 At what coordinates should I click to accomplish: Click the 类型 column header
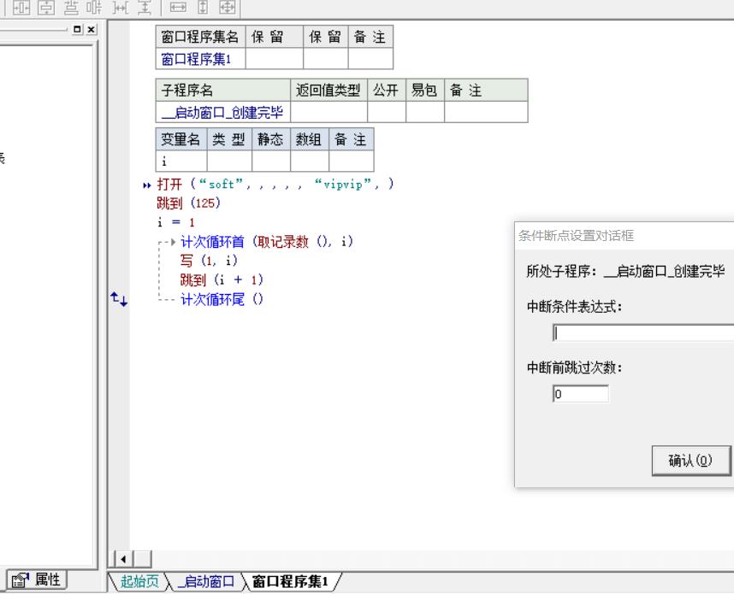(x=229, y=139)
